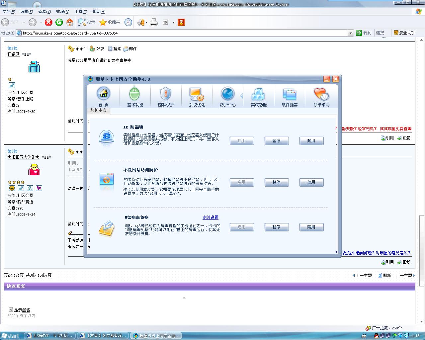Open 软件推荐 in the security assistant

click(290, 97)
